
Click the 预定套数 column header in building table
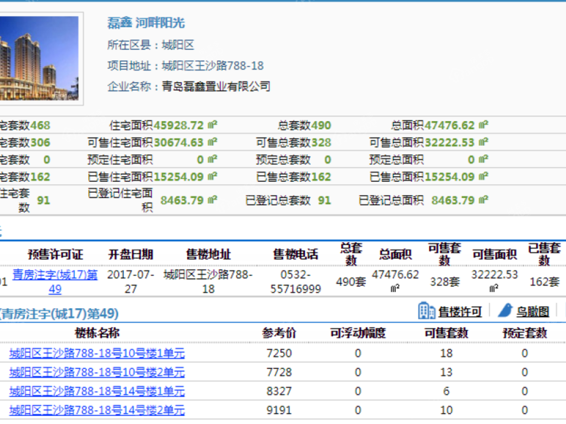click(525, 333)
